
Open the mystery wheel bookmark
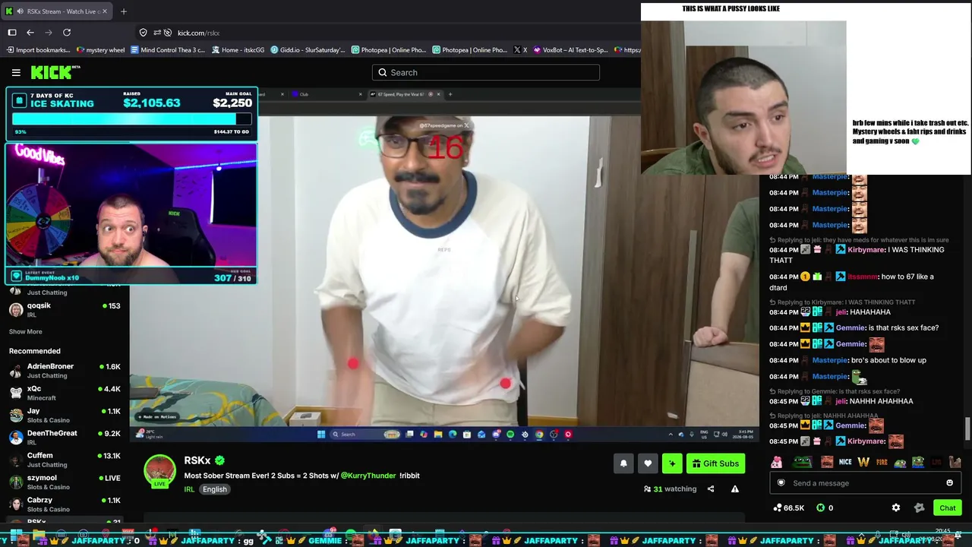coord(100,50)
